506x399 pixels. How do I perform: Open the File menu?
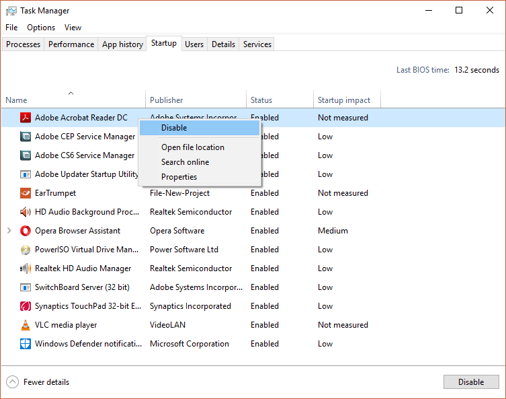pyautogui.click(x=11, y=28)
